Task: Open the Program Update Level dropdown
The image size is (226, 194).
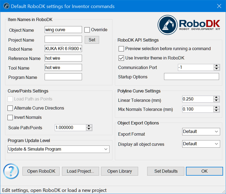Action: click(x=59, y=149)
